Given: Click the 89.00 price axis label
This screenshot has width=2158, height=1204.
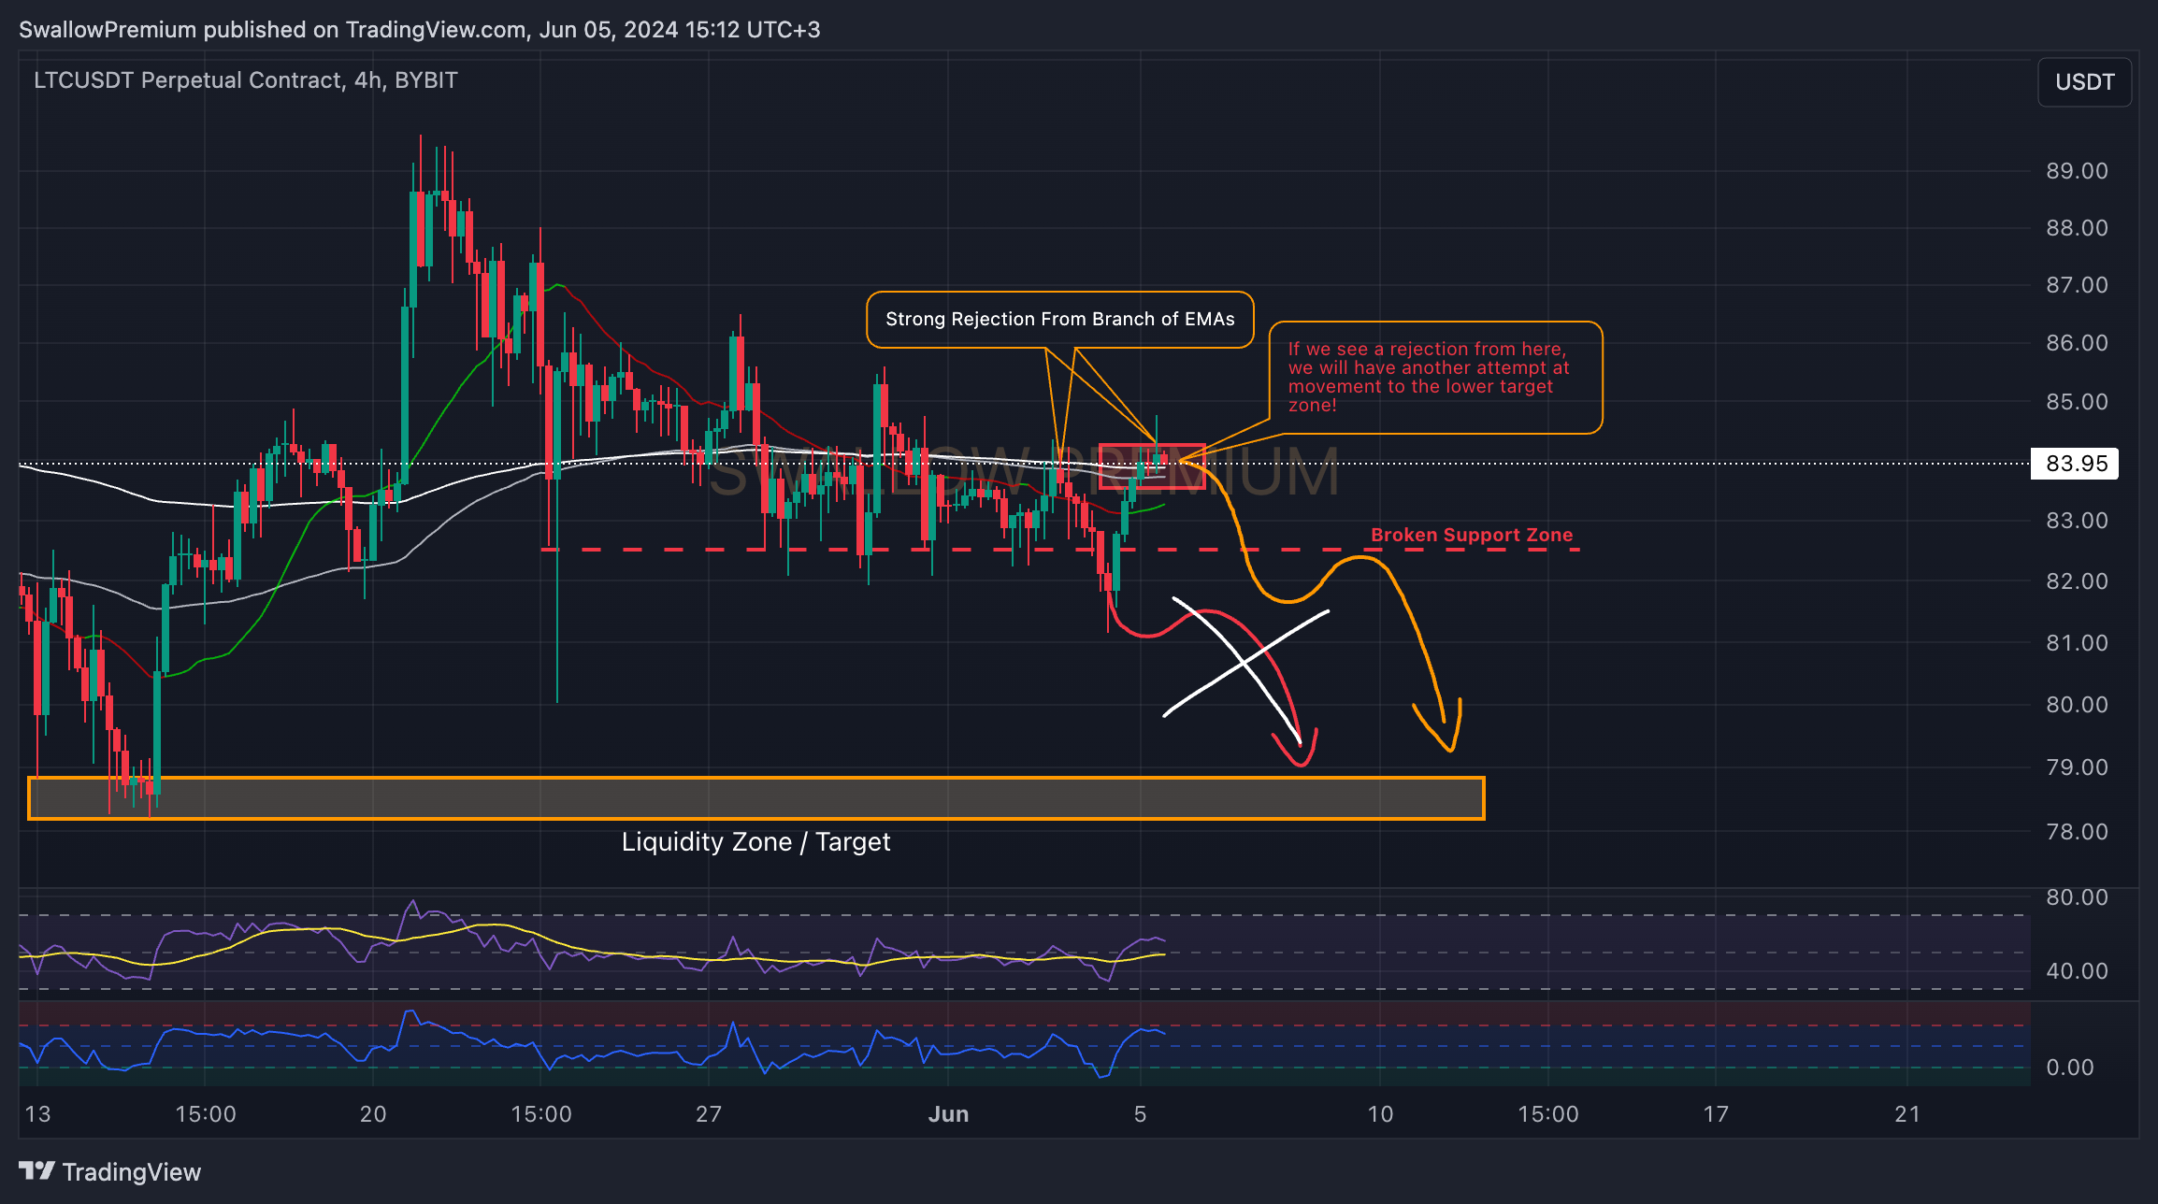Looking at the screenshot, I should click(x=2077, y=171).
